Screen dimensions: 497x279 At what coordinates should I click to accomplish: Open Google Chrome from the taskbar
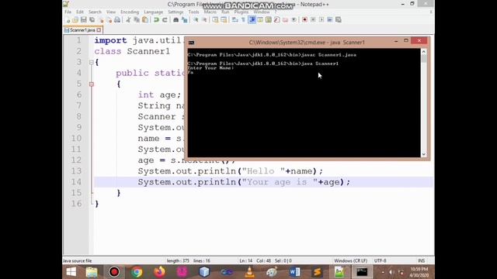[x=137, y=272]
